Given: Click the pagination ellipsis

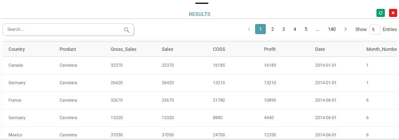Looking at the screenshot, I should tap(317, 29).
